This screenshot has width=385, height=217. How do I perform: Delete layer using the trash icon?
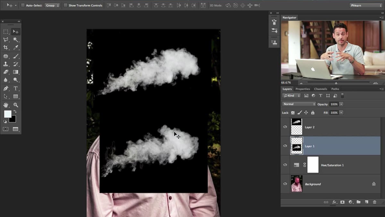374,202
